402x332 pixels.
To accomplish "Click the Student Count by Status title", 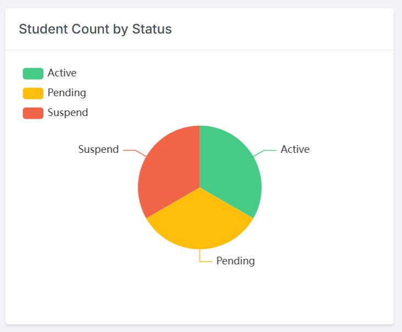I will coord(96,29).
